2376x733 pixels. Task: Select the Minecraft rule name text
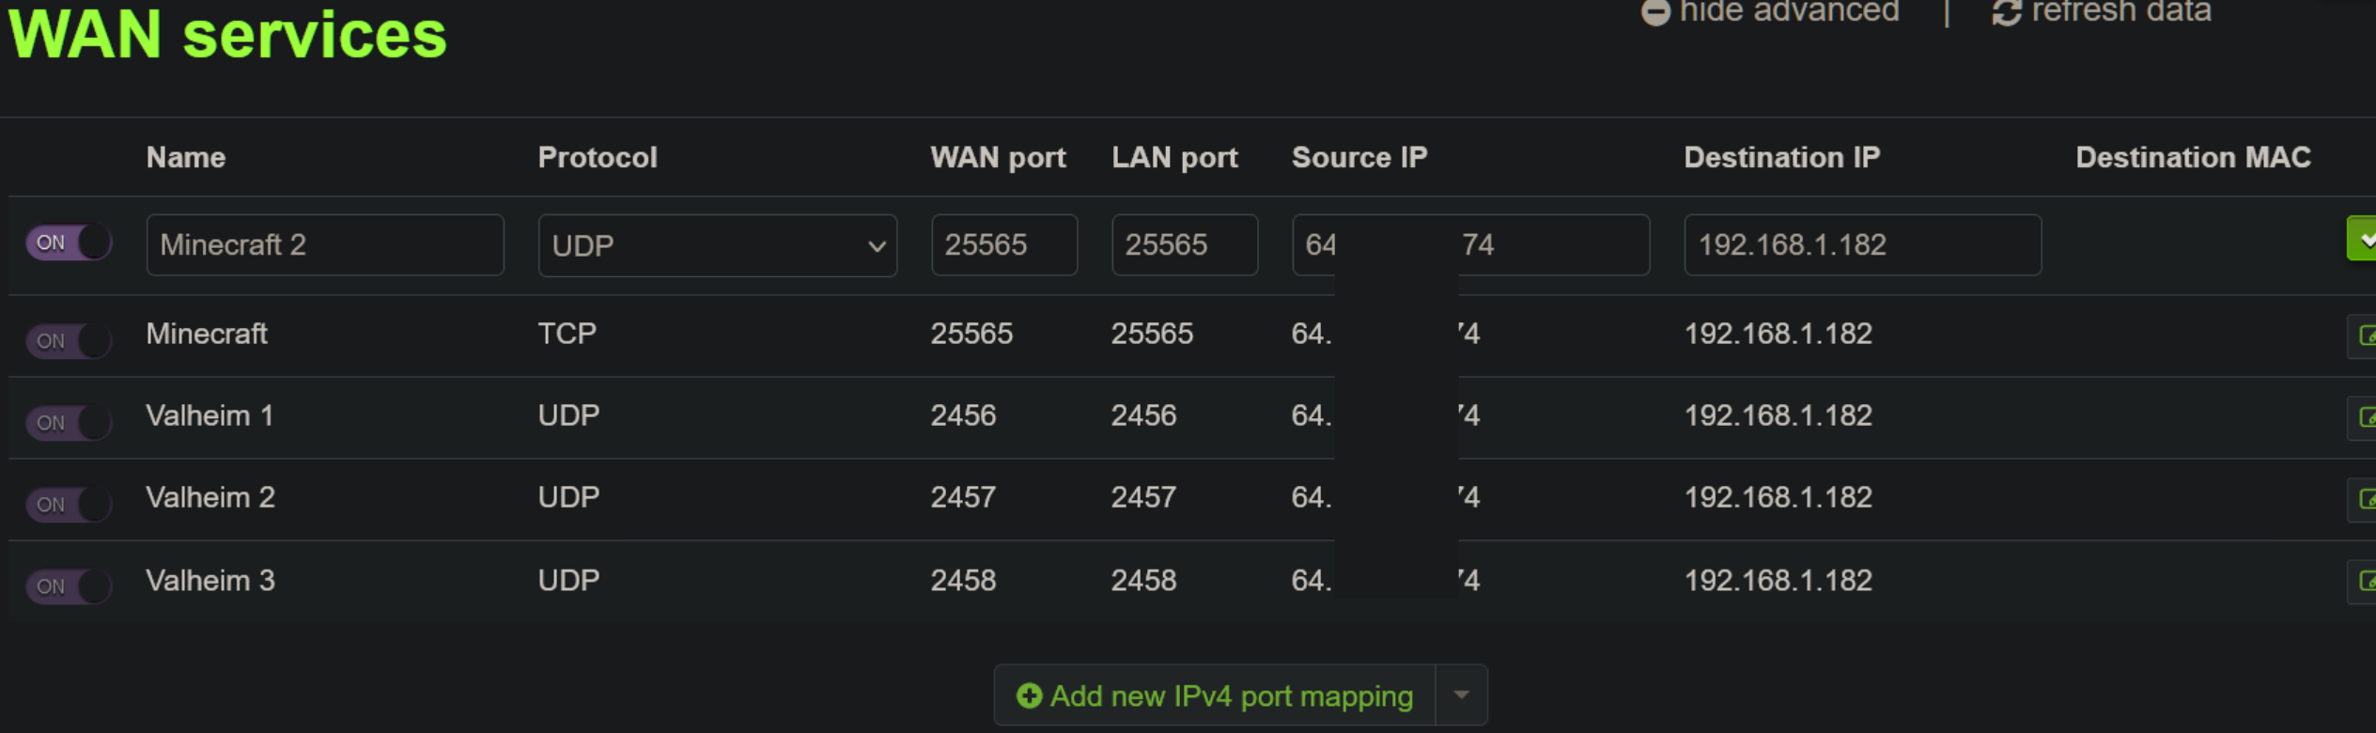pos(207,334)
